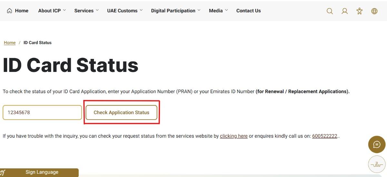Image resolution: width=387 pixels, height=177 pixels.
Task: Click the search magnifier icon
Action: click(330, 11)
